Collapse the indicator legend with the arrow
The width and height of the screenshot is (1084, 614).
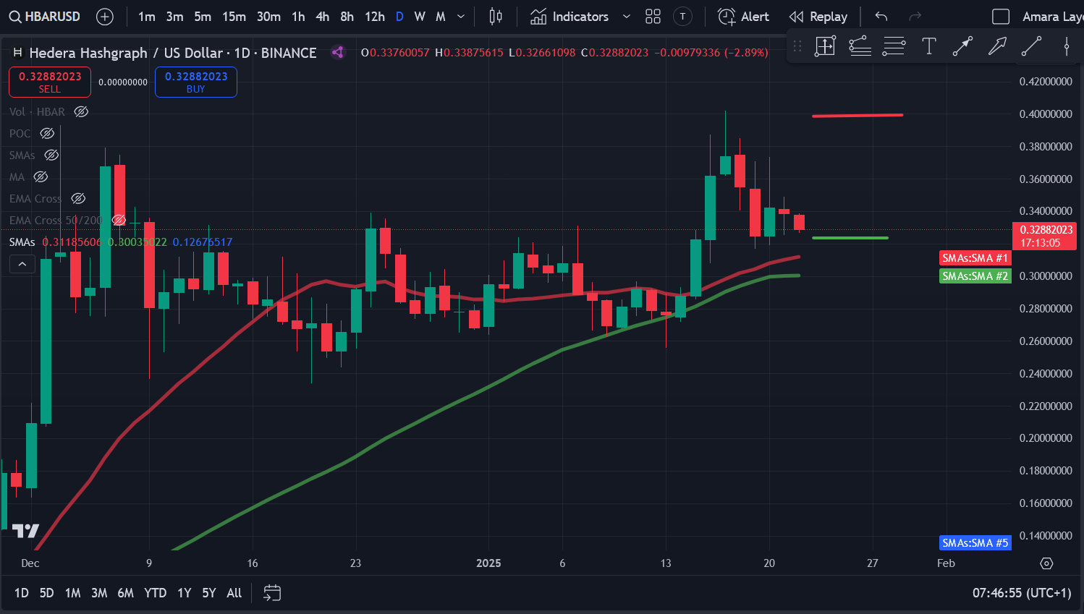point(22,265)
